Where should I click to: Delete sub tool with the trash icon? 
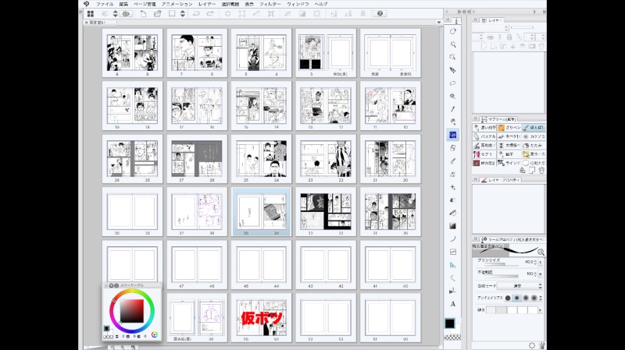click(x=541, y=170)
